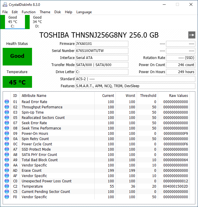Click the Serial Number field
198x207 pixels.
point(102,51)
